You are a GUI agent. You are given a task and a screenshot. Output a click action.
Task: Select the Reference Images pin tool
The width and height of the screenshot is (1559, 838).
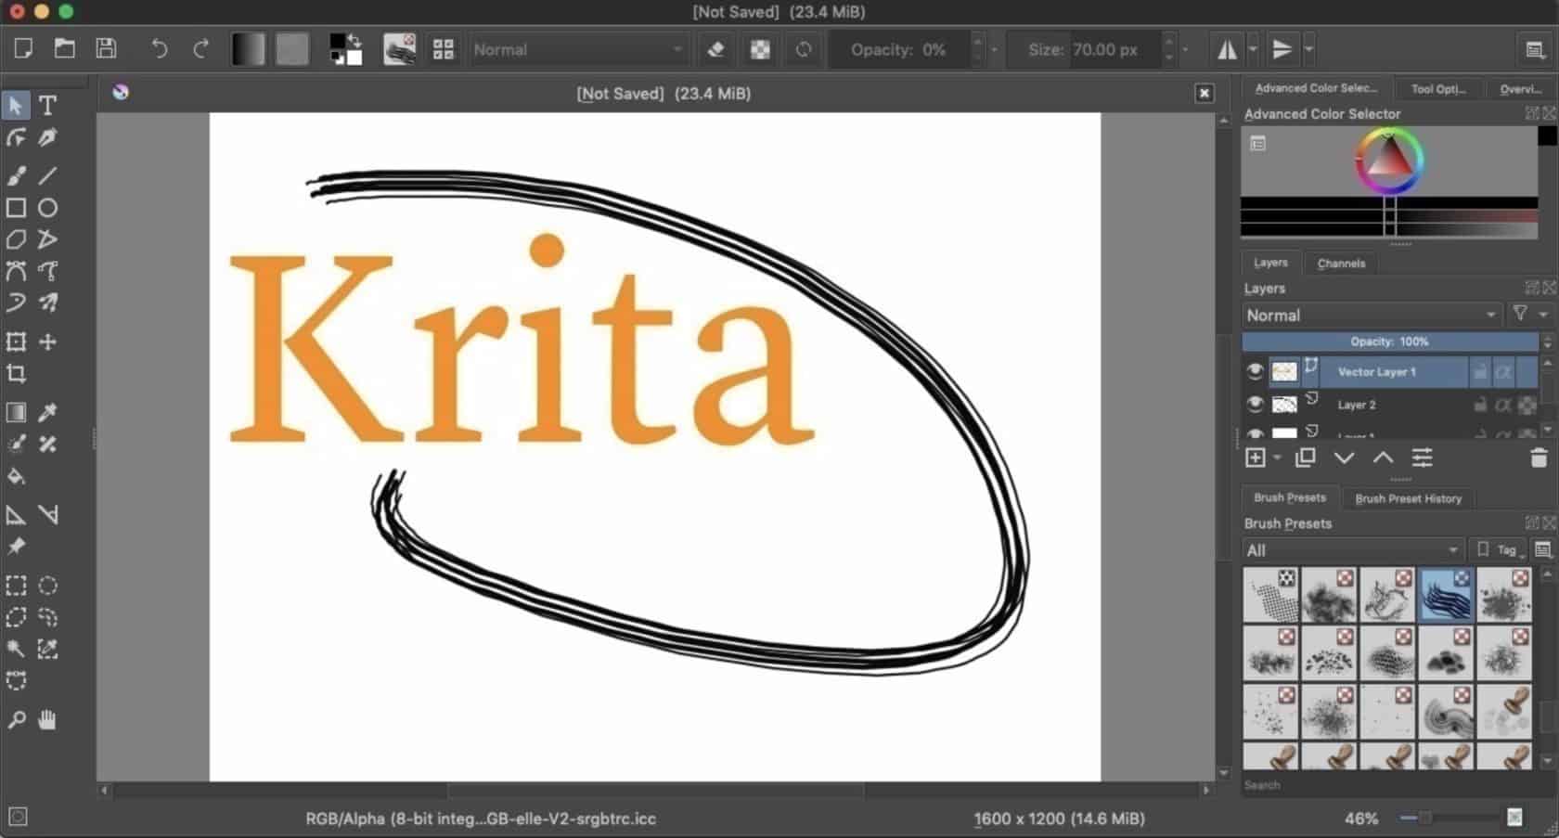(16, 547)
